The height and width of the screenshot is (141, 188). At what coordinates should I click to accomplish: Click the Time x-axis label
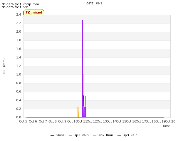click(x=166, y=126)
